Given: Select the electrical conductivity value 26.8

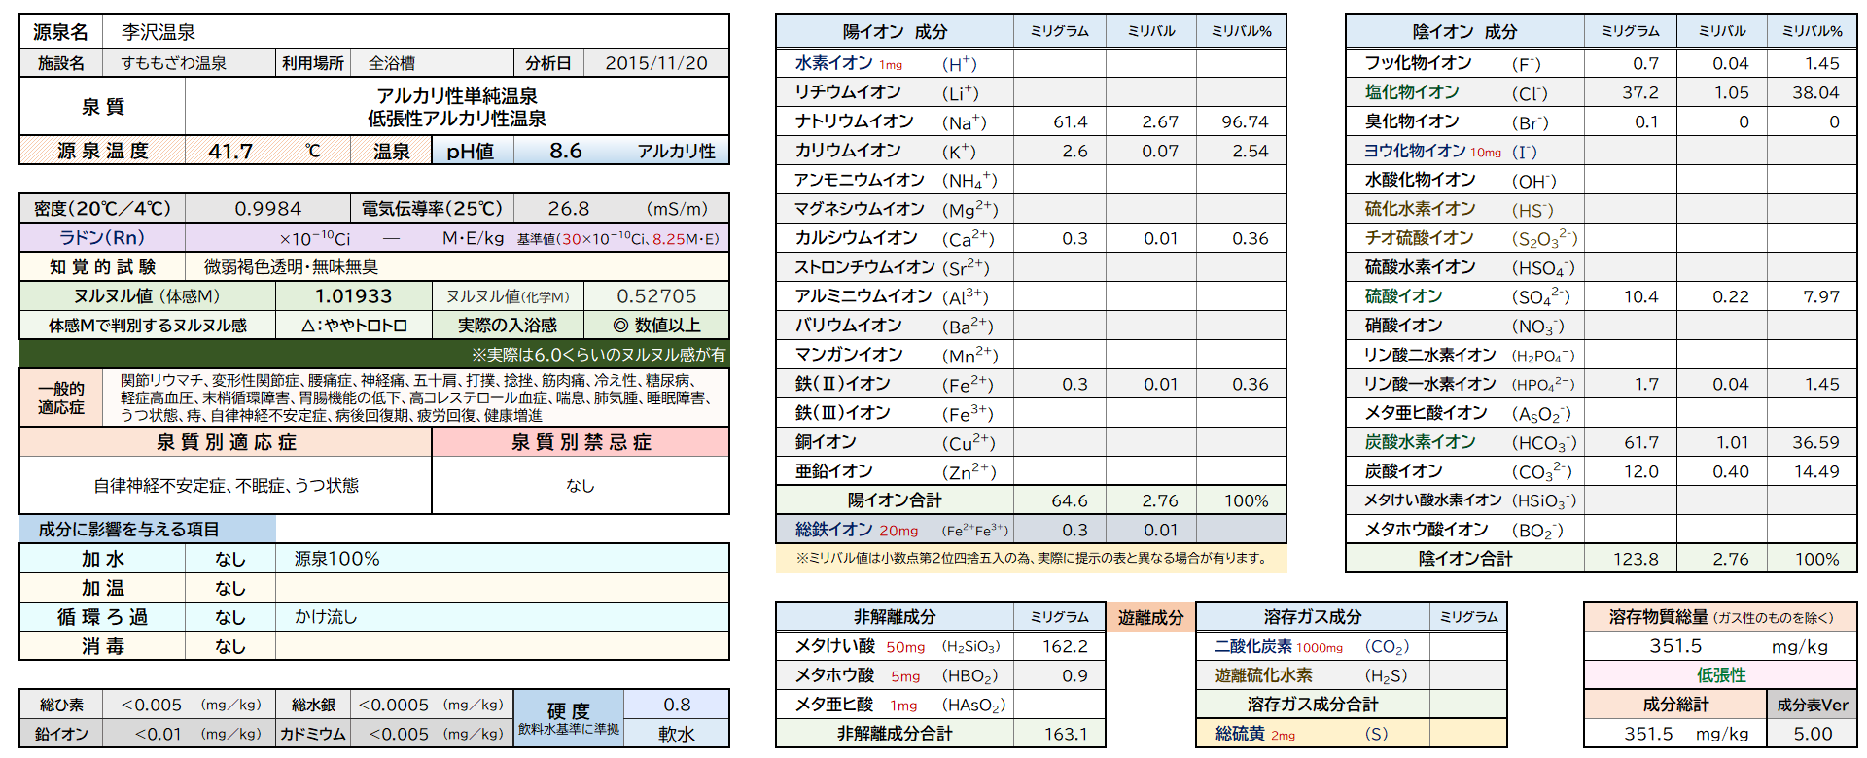Looking at the screenshot, I should 569,209.
